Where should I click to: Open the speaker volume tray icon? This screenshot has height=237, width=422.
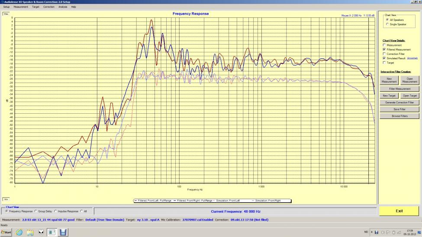383,232
